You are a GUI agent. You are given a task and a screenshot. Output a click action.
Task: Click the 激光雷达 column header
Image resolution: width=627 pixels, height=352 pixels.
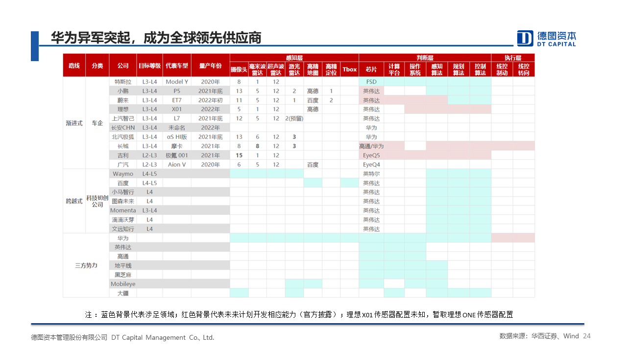[294, 69]
